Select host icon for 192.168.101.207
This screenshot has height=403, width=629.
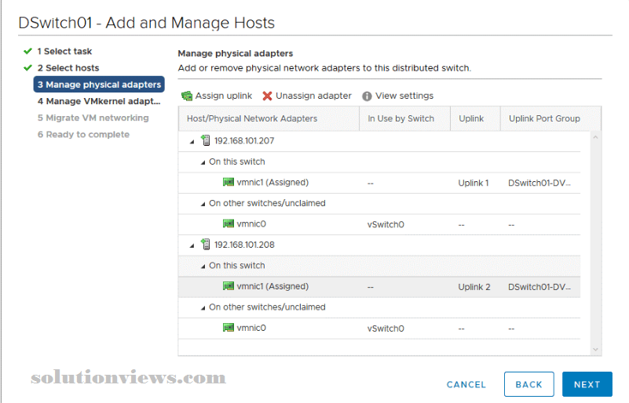pos(206,140)
